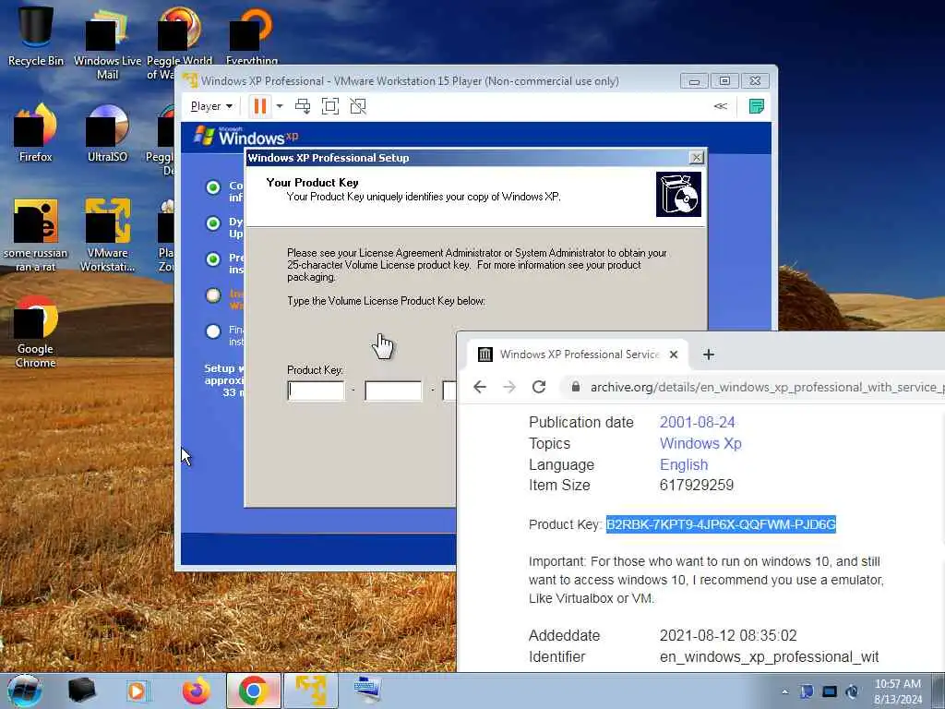Open the 'Windows Xp' topic link
This screenshot has height=709, width=945.
pyautogui.click(x=700, y=443)
